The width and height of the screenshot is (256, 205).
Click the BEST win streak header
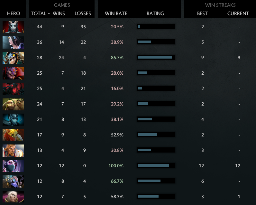point(202,14)
